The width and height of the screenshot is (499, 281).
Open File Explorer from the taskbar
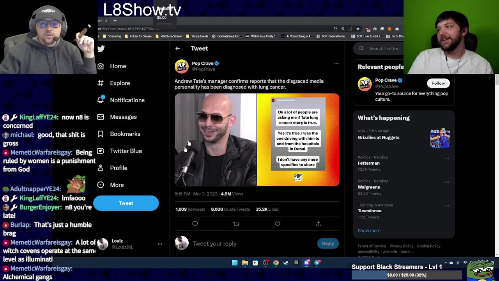(x=245, y=263)
